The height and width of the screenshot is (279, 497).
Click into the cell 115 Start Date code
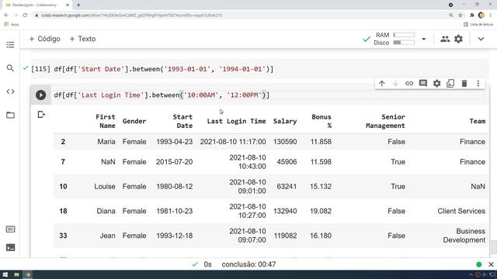pos(164,69)
